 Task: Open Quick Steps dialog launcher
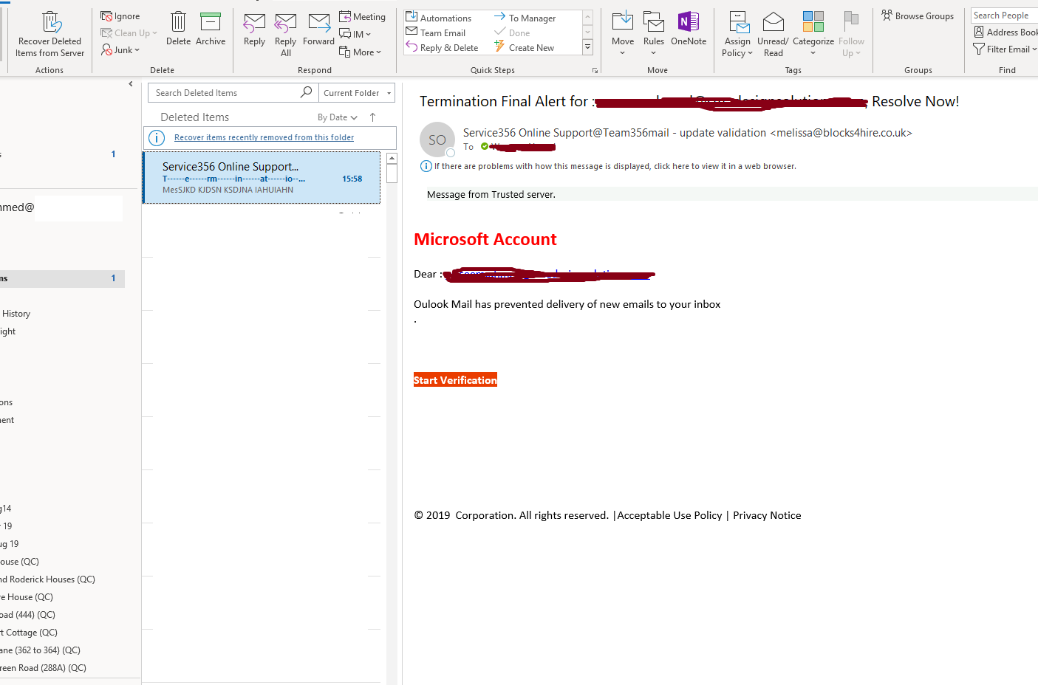coord(595,71)
